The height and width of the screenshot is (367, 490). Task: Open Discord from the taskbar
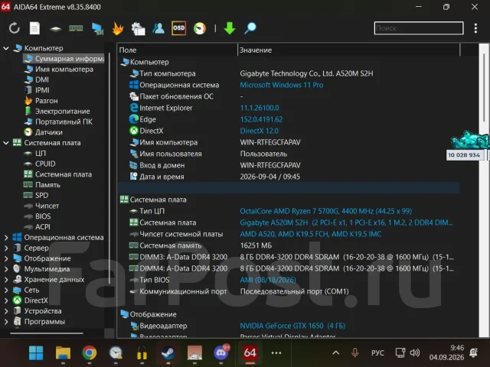tap(221, 352)
